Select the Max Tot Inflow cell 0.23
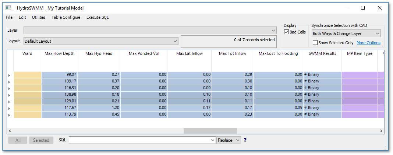The width and height of the screenshot is (393, 155). [232, 115]
